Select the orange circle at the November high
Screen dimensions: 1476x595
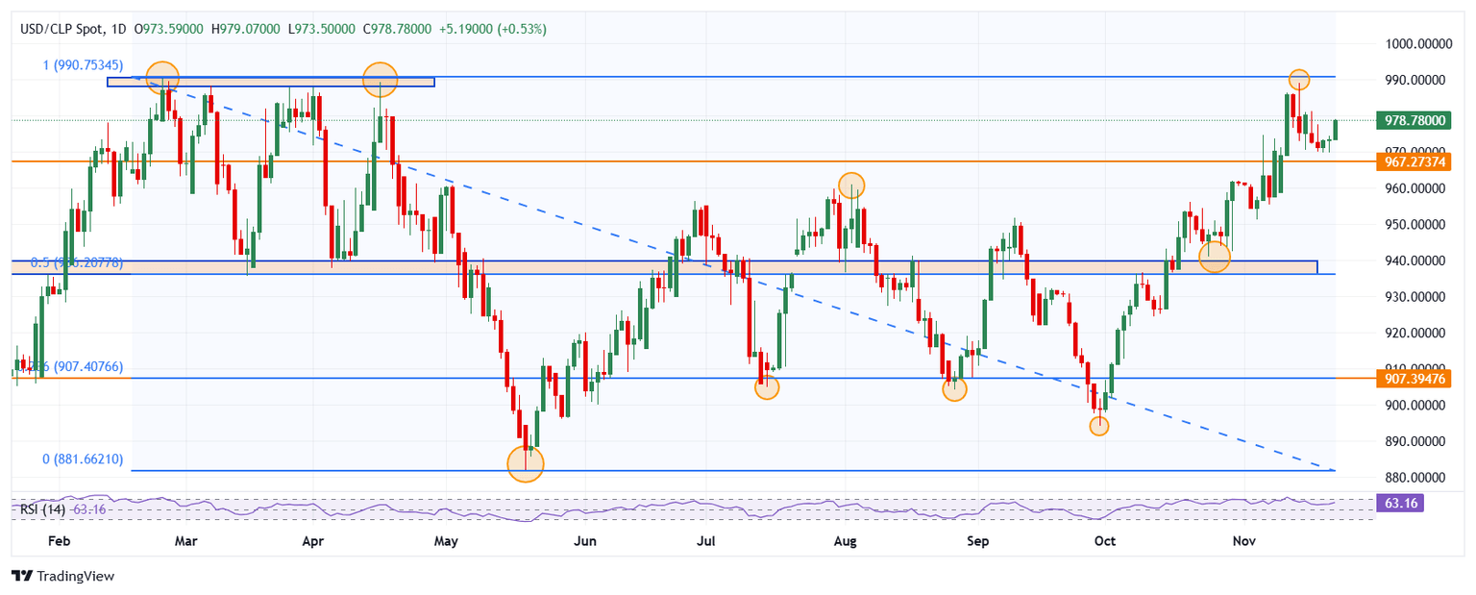1298,80
